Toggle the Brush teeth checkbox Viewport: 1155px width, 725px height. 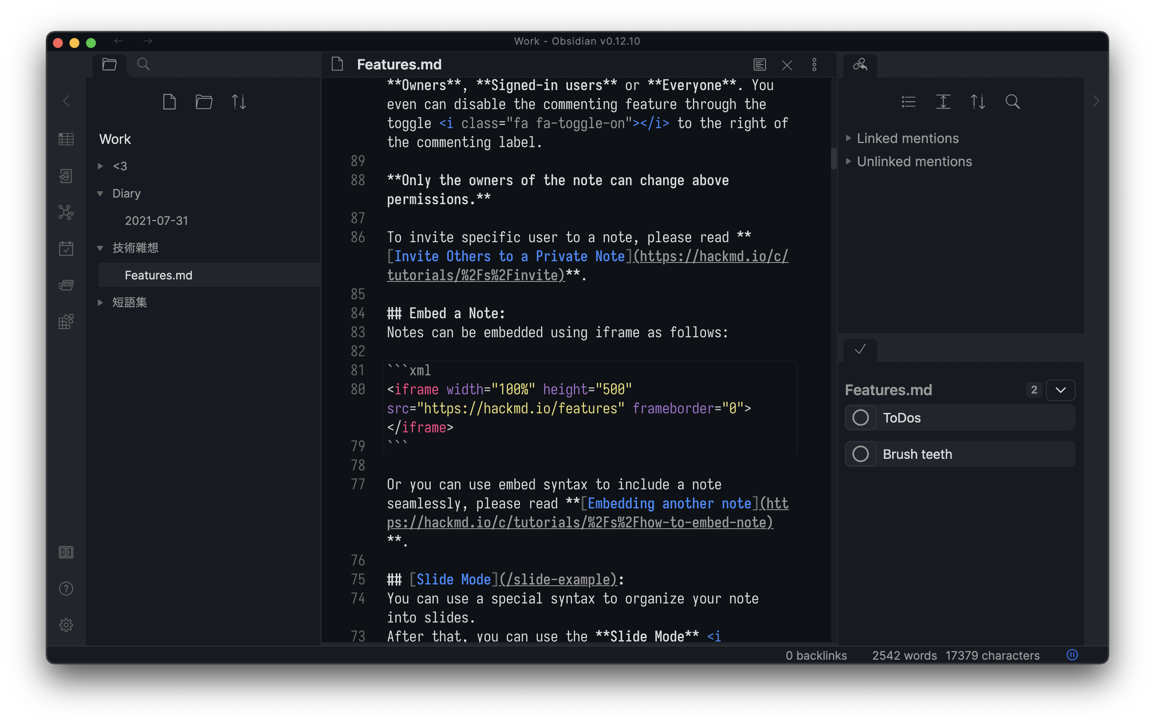tap(860, 453)
